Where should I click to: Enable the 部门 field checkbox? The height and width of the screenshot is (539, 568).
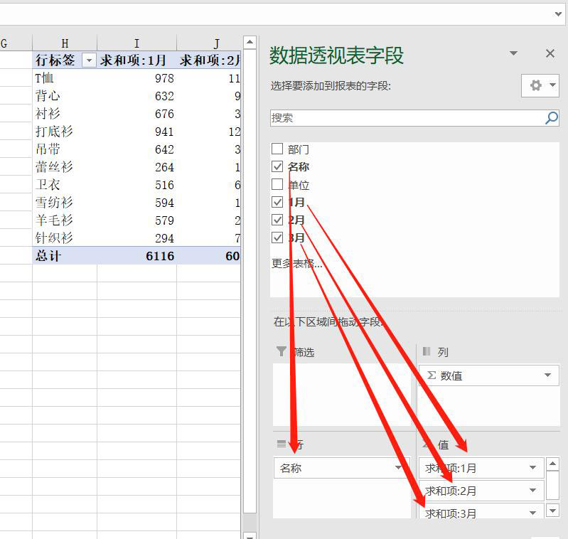coord(278,149)
